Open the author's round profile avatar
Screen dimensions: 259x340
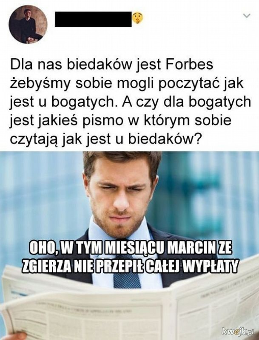tap(28, 24)
